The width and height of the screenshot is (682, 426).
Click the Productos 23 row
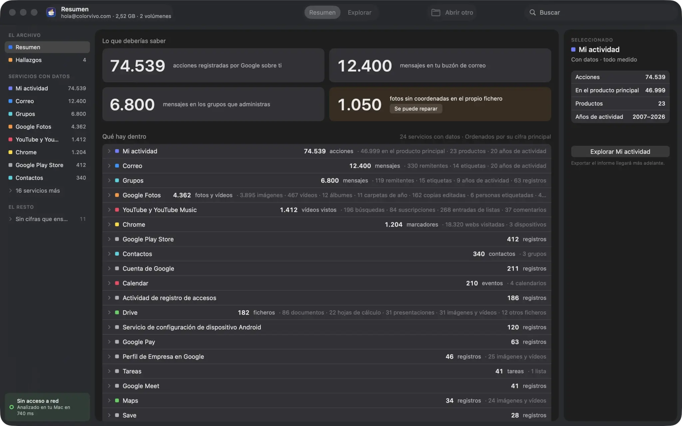(620, 104)
